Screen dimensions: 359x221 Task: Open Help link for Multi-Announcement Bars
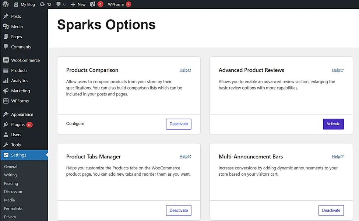338,157
